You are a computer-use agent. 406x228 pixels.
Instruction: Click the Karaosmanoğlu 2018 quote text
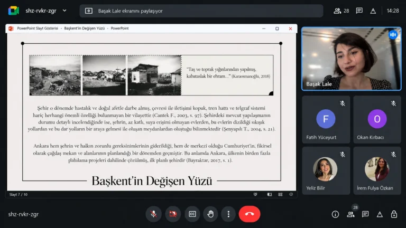click(228, 73)
